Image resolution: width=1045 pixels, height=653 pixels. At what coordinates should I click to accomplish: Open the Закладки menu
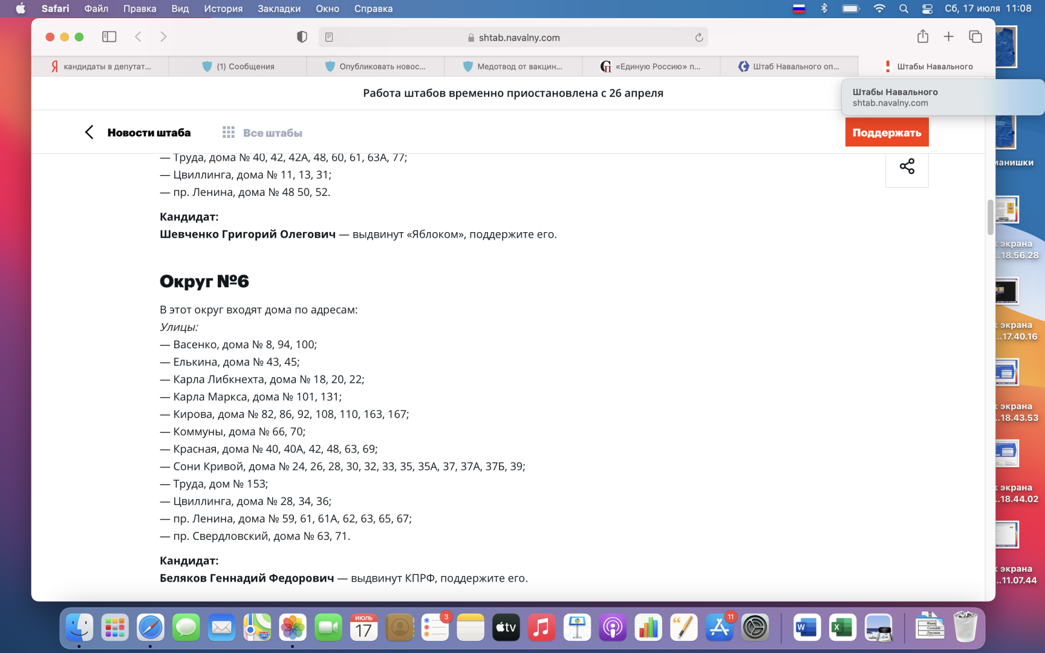pyautogui.click(x=279, y=8)
